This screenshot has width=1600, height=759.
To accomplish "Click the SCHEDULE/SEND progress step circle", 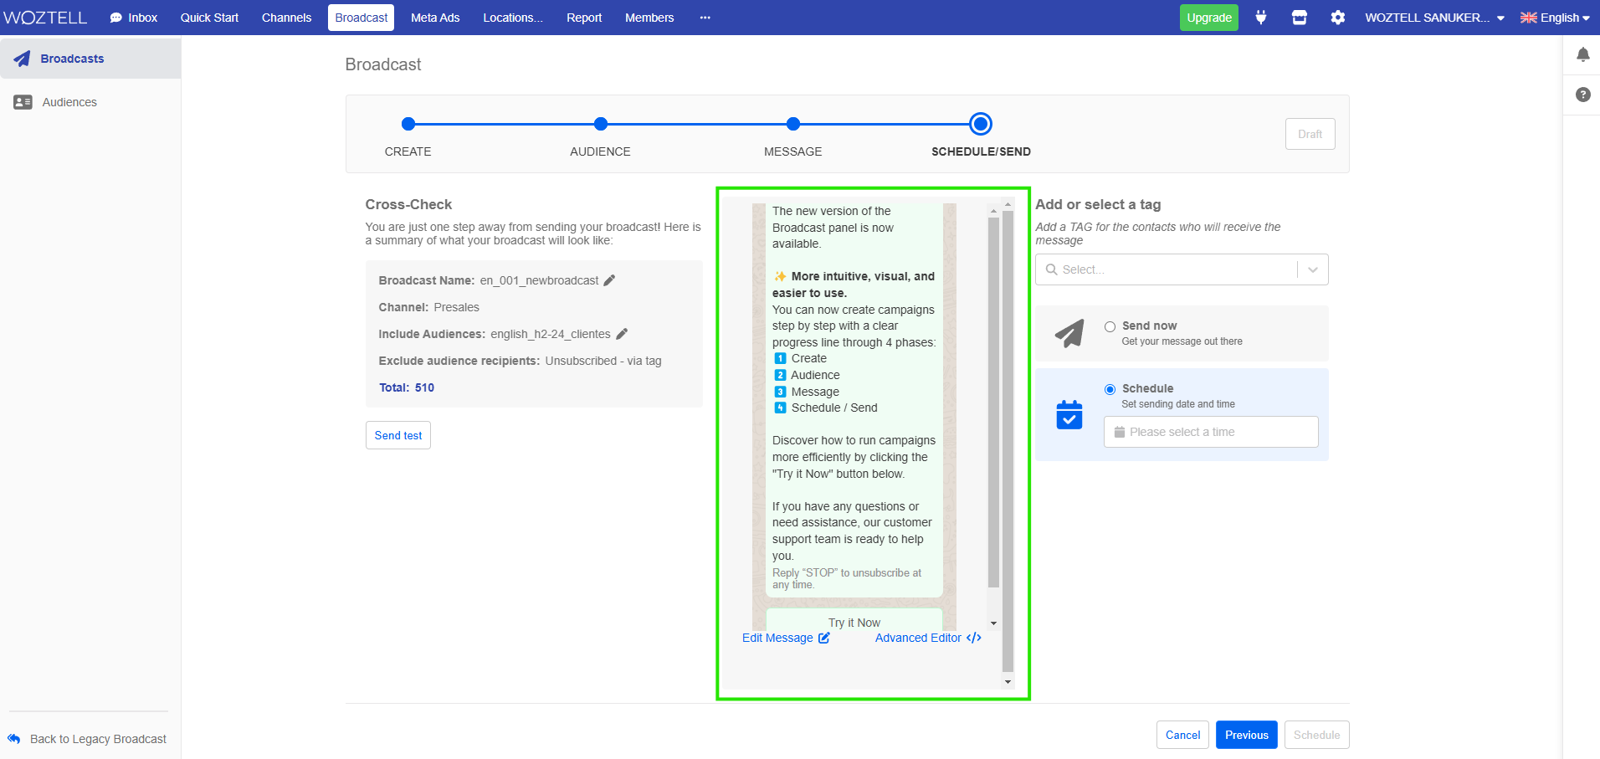I will pyautogui.click(x=981, y=124).
